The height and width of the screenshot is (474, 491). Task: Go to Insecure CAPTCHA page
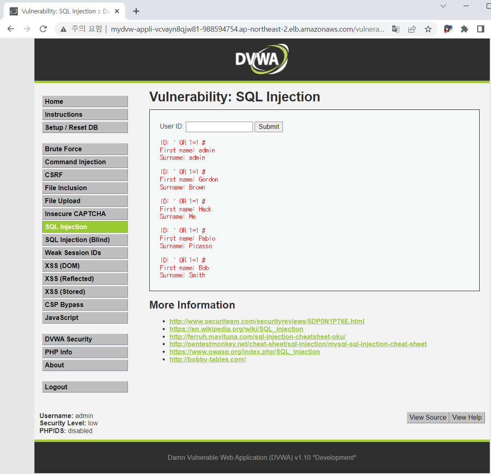click(x=85, y=214)
